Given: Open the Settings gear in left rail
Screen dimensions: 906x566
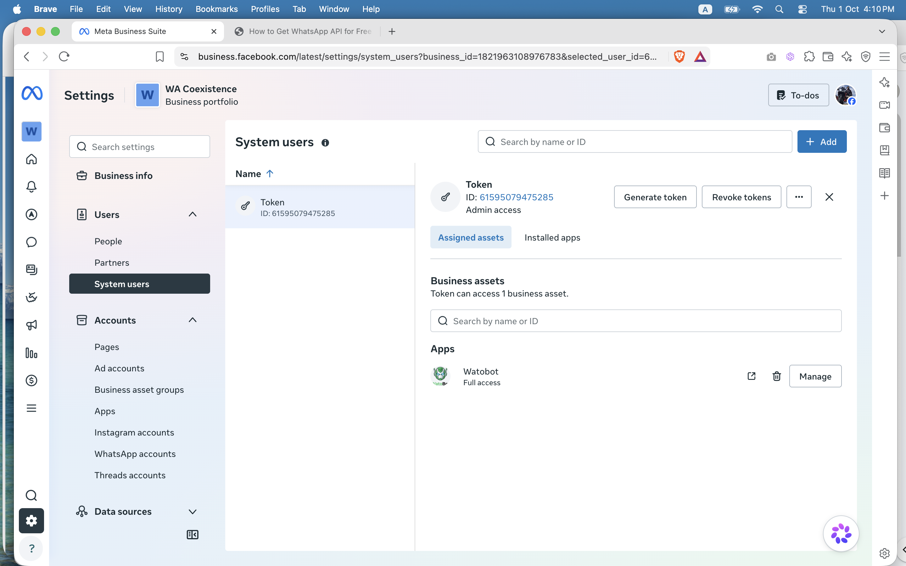Looking at the screenshot, I should point(31,521).
